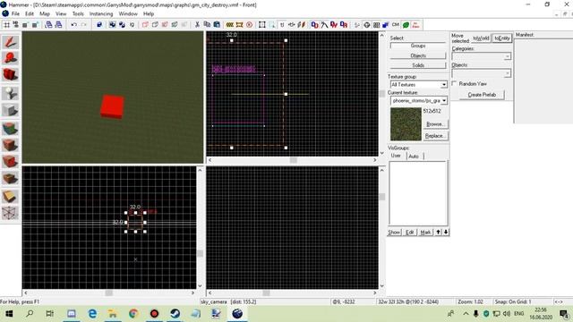Select the Apply Overlays tool
This screenshot has width=573, height=322.
(10, 178)
